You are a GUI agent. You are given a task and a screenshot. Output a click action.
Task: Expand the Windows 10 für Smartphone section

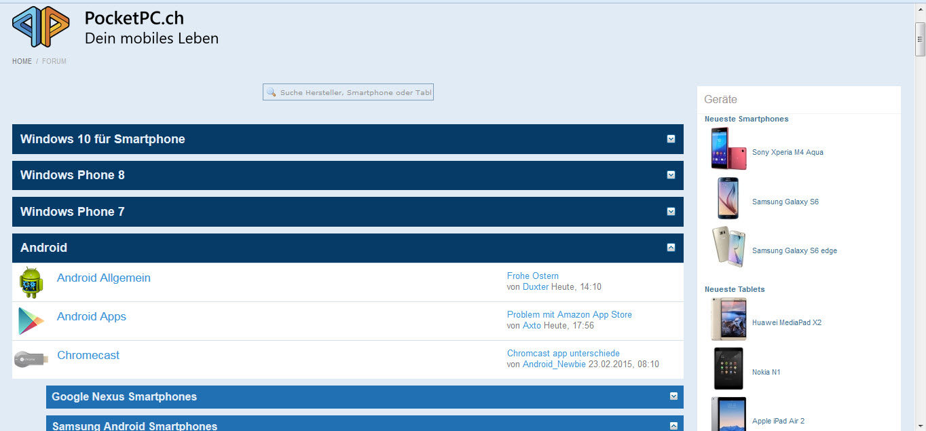point(671,139)
